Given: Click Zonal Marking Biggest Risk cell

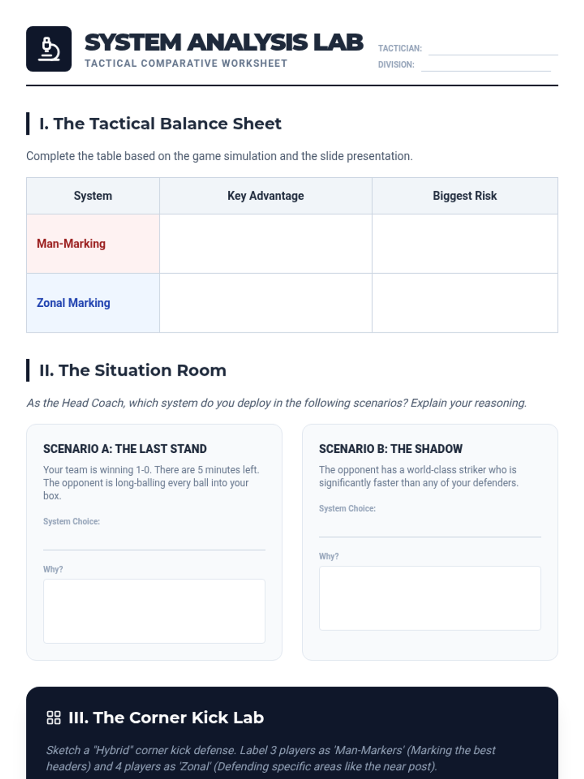Looking at the screenshot, I should 464,303.
